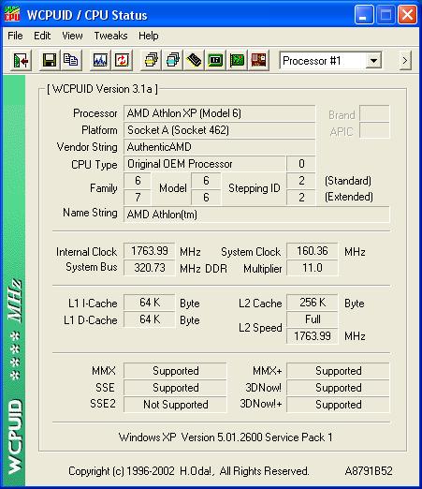The width and height of the screenshot is (422, 489).
Task: Click the 3DNow!+ Supported field
Action: tap(338, 405)
